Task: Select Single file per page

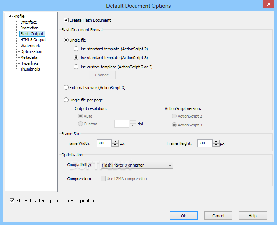Action: [66, 100]
